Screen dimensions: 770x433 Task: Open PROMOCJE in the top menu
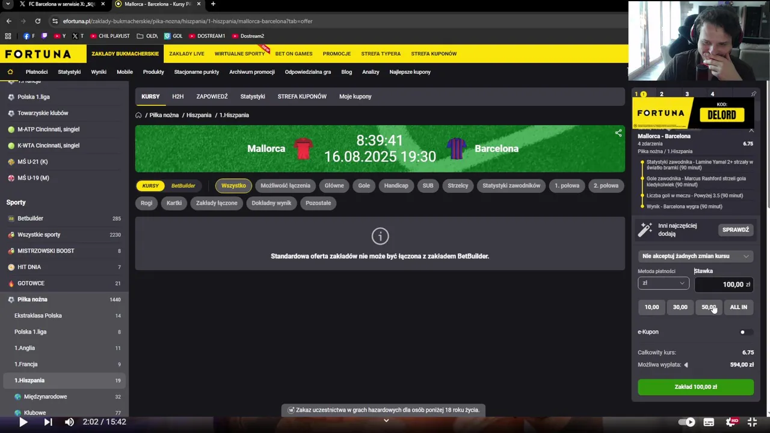coord(336,54)
